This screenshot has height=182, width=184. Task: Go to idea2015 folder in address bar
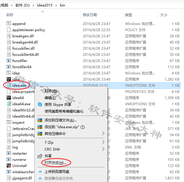pyautogui.click(x=45, y=5)
